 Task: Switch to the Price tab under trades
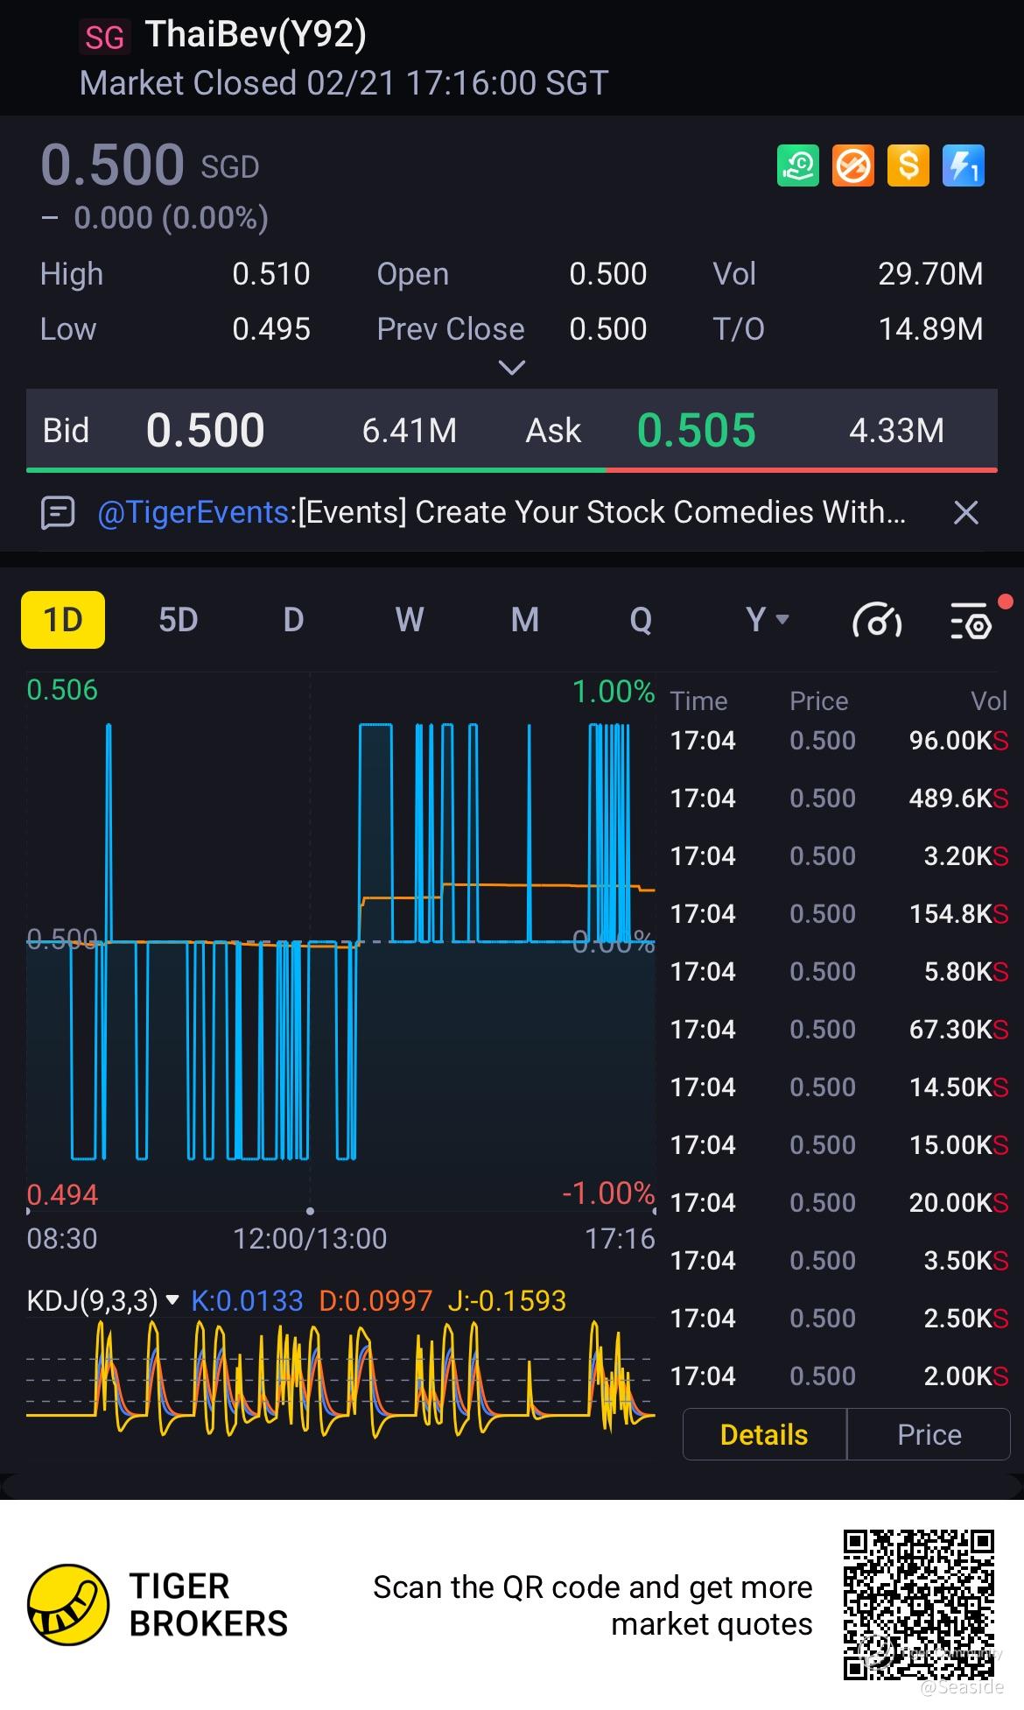(x=929, y=1434)
